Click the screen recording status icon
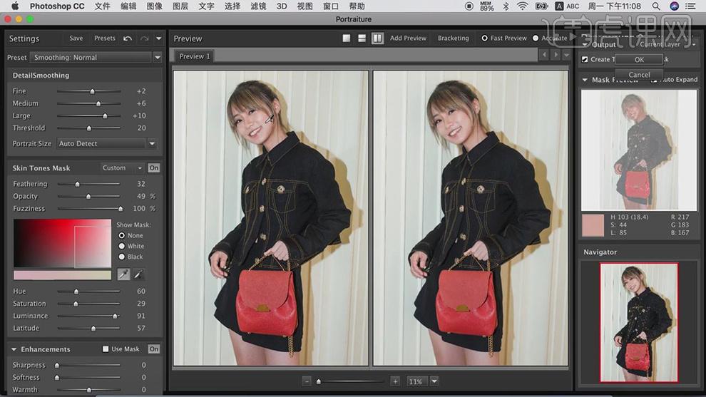The image size is (706, 397). pos(469,6)
